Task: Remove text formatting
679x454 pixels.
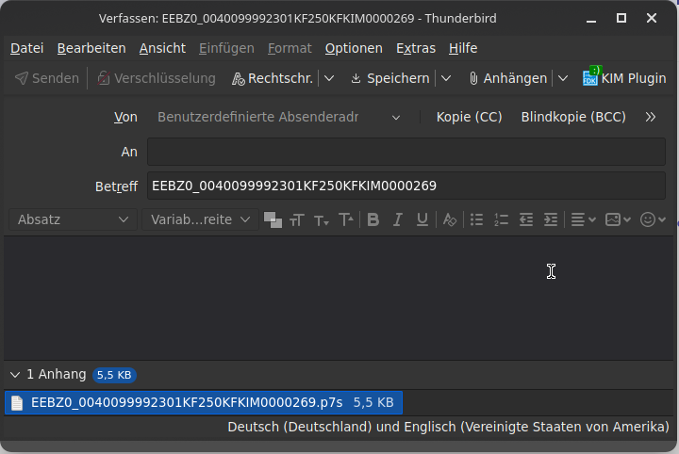Action: tap(450, 220)
